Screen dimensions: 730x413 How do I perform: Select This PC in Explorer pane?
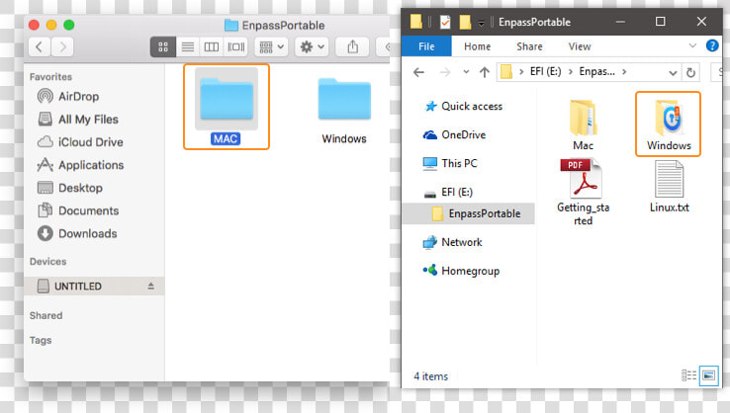coord(450,163)
